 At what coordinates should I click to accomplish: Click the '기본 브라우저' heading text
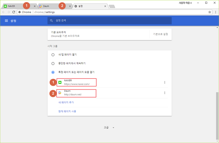(x=59, y=32)
